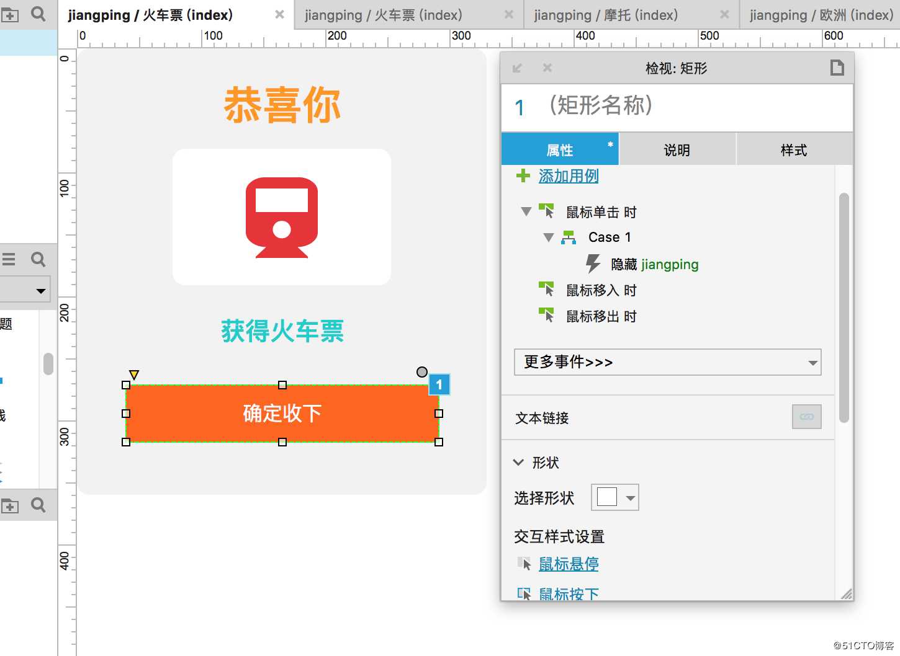This screenshot has height=656, width=900.
Task: Collapse the 鼠标单击 时 event triangle
Action: 526,211
